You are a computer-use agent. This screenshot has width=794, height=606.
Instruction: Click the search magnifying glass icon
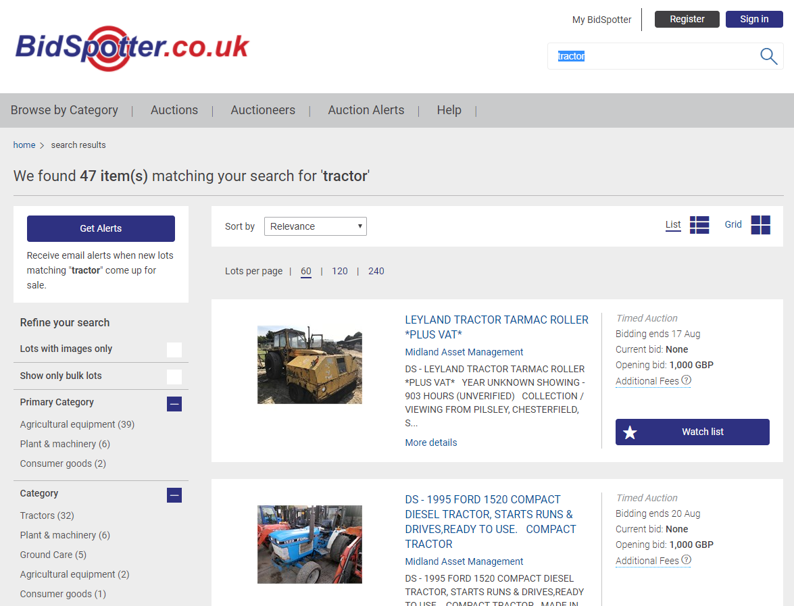pyautogui.click(x=768, y=56)
